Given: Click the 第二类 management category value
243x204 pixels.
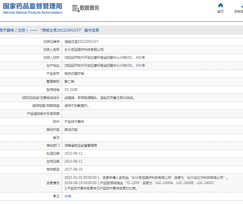Looking at the screenshot, I should pos(69,82).
